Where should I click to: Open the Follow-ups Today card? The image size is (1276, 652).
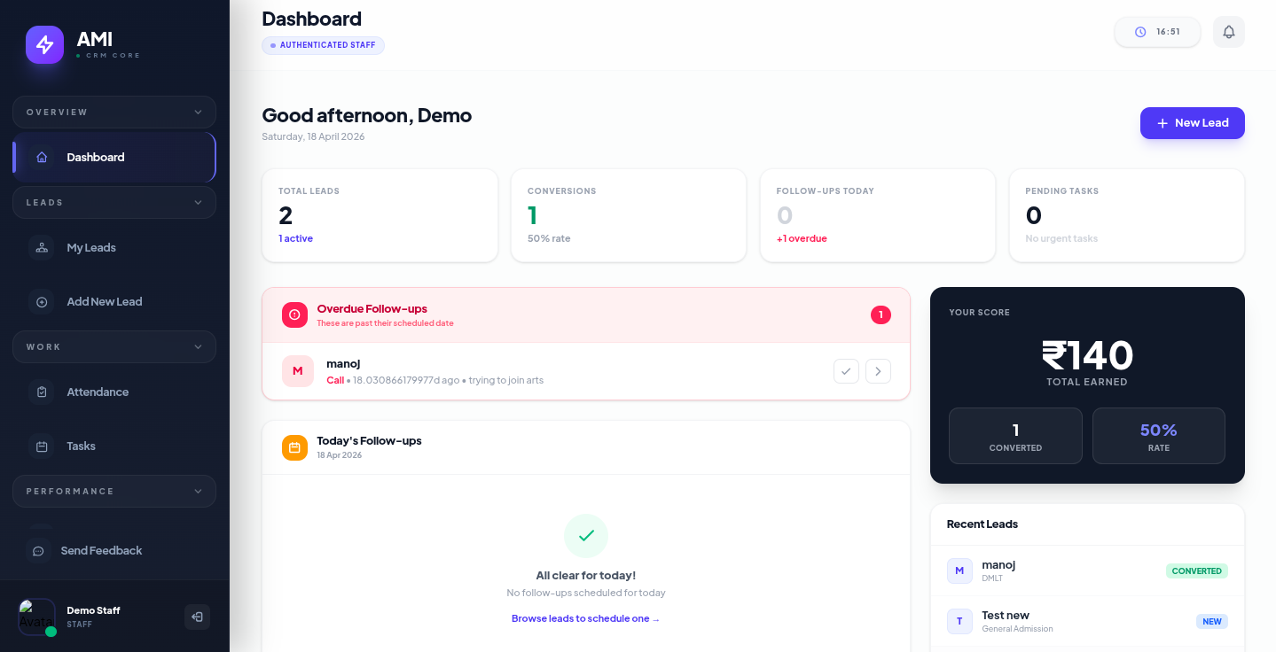878,215
